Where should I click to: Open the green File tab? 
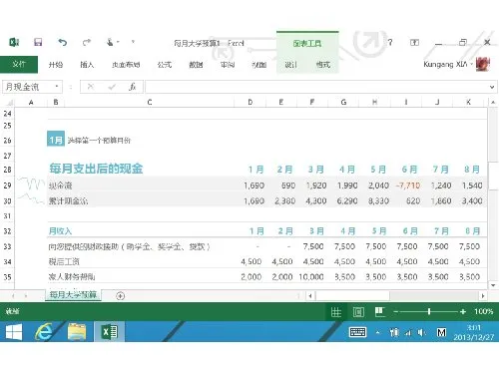coord(19,64)
